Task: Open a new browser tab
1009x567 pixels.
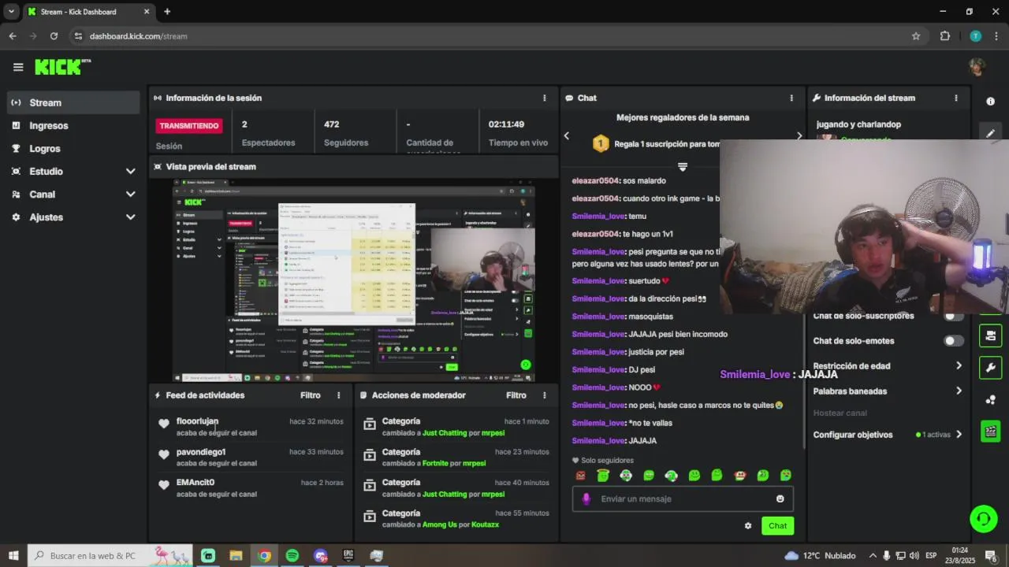Action: coord(167,12)
